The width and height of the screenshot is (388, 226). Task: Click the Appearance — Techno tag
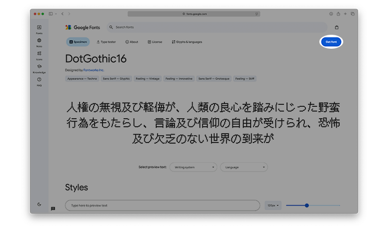(x=82, y=79)
